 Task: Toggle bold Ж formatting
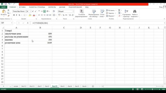14,15
